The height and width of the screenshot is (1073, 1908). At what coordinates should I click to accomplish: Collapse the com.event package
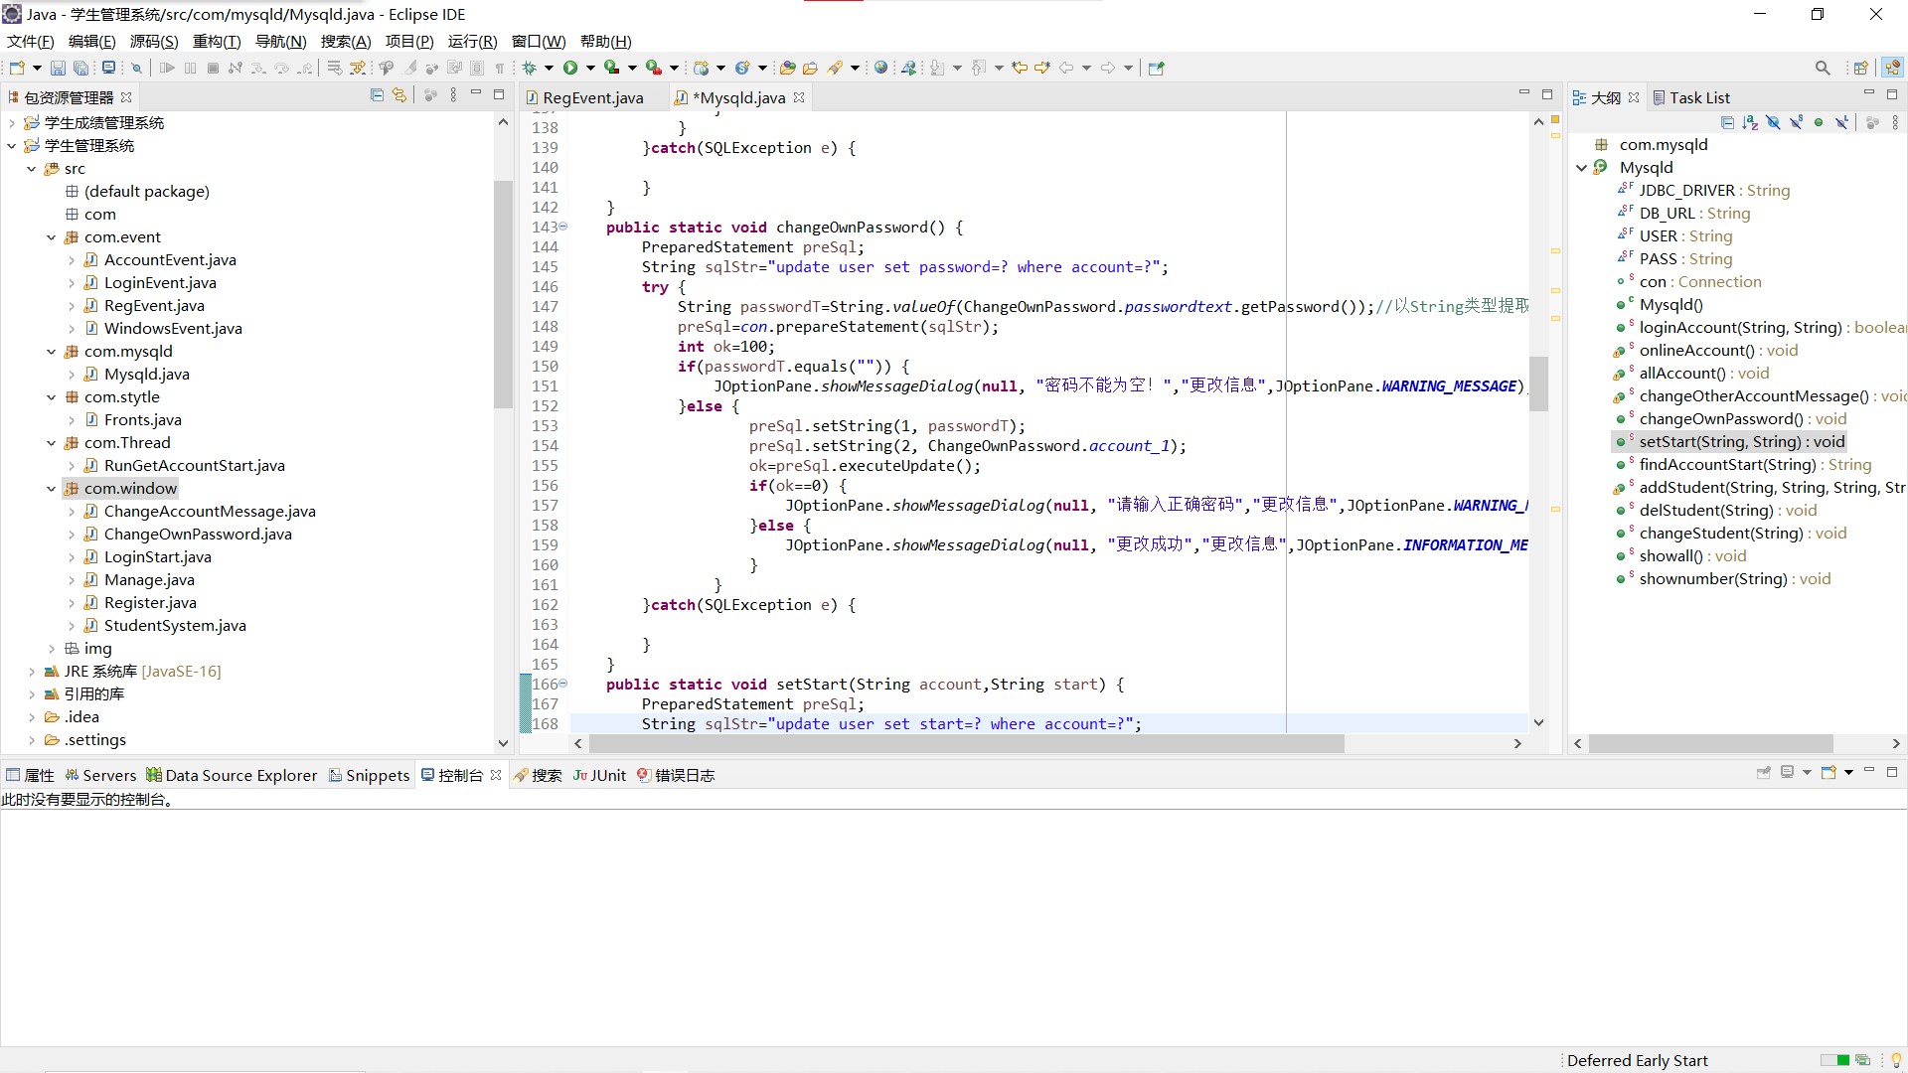[x=51, y=237]
